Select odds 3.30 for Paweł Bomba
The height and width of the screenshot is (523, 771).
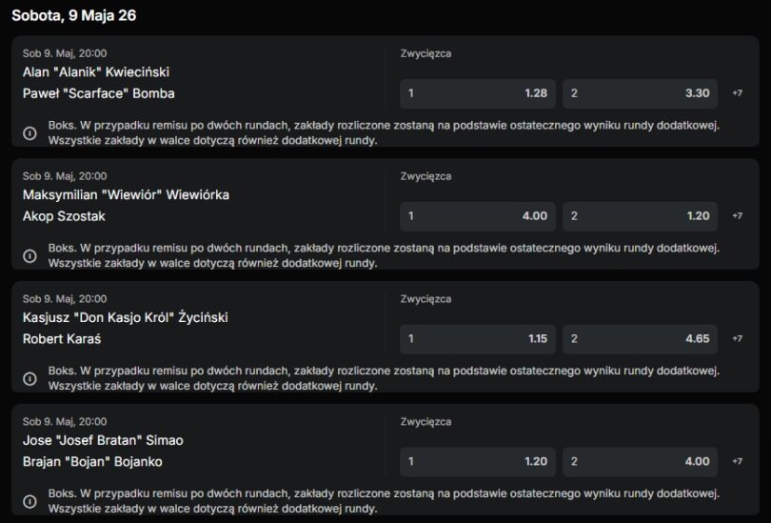coord(641,93)
